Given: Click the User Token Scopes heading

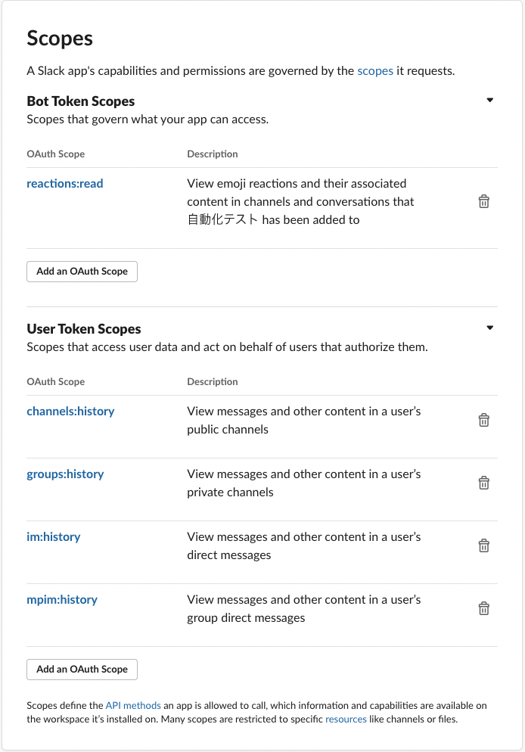Looking at the screenshot, I should (84, 329).
